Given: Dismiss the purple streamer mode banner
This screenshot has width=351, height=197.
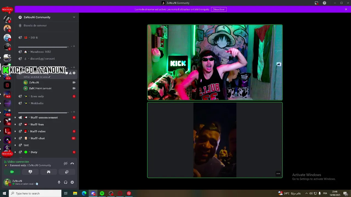Looking at the screenshot, I should pos(346,9).
